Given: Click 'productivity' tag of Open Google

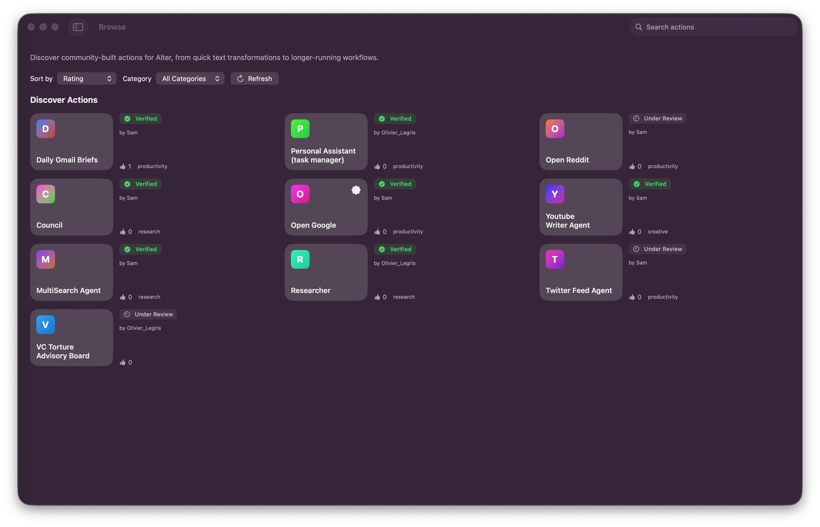Looking at the screenshot, I should [x=408, y=232].
